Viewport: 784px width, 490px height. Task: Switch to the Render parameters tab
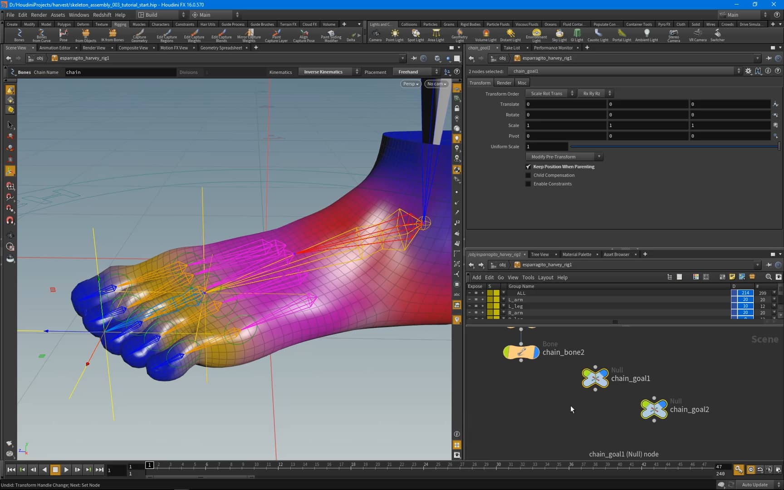pos(504,82)
